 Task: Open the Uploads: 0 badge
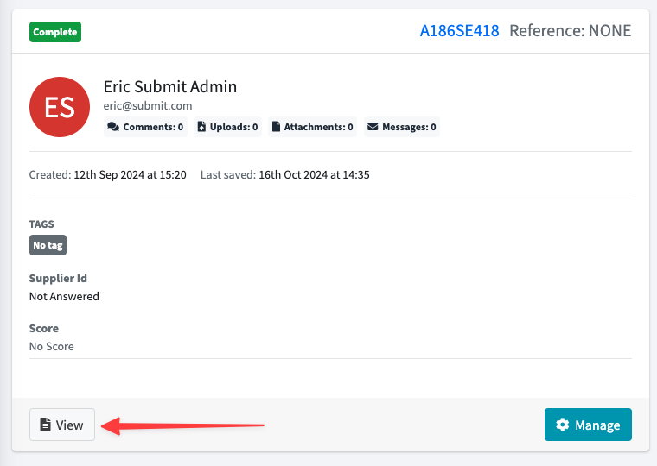point(227,127)
